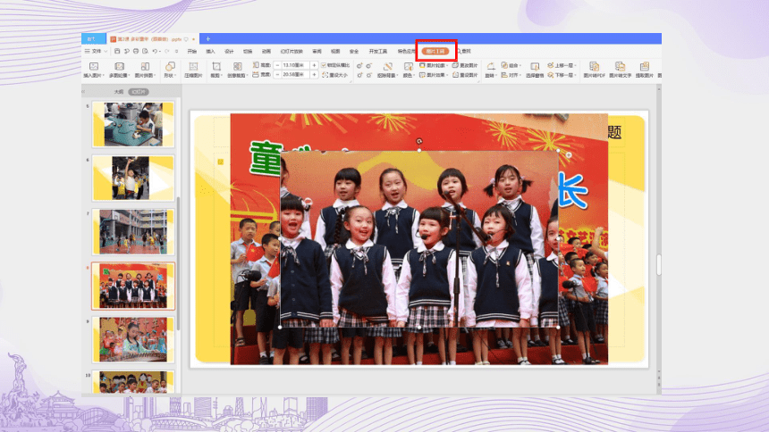The width and height of the screenshot is (769, 432).
Task: Open the 插入 Insert ribbon tab
Action: click(x=210, y=51)
